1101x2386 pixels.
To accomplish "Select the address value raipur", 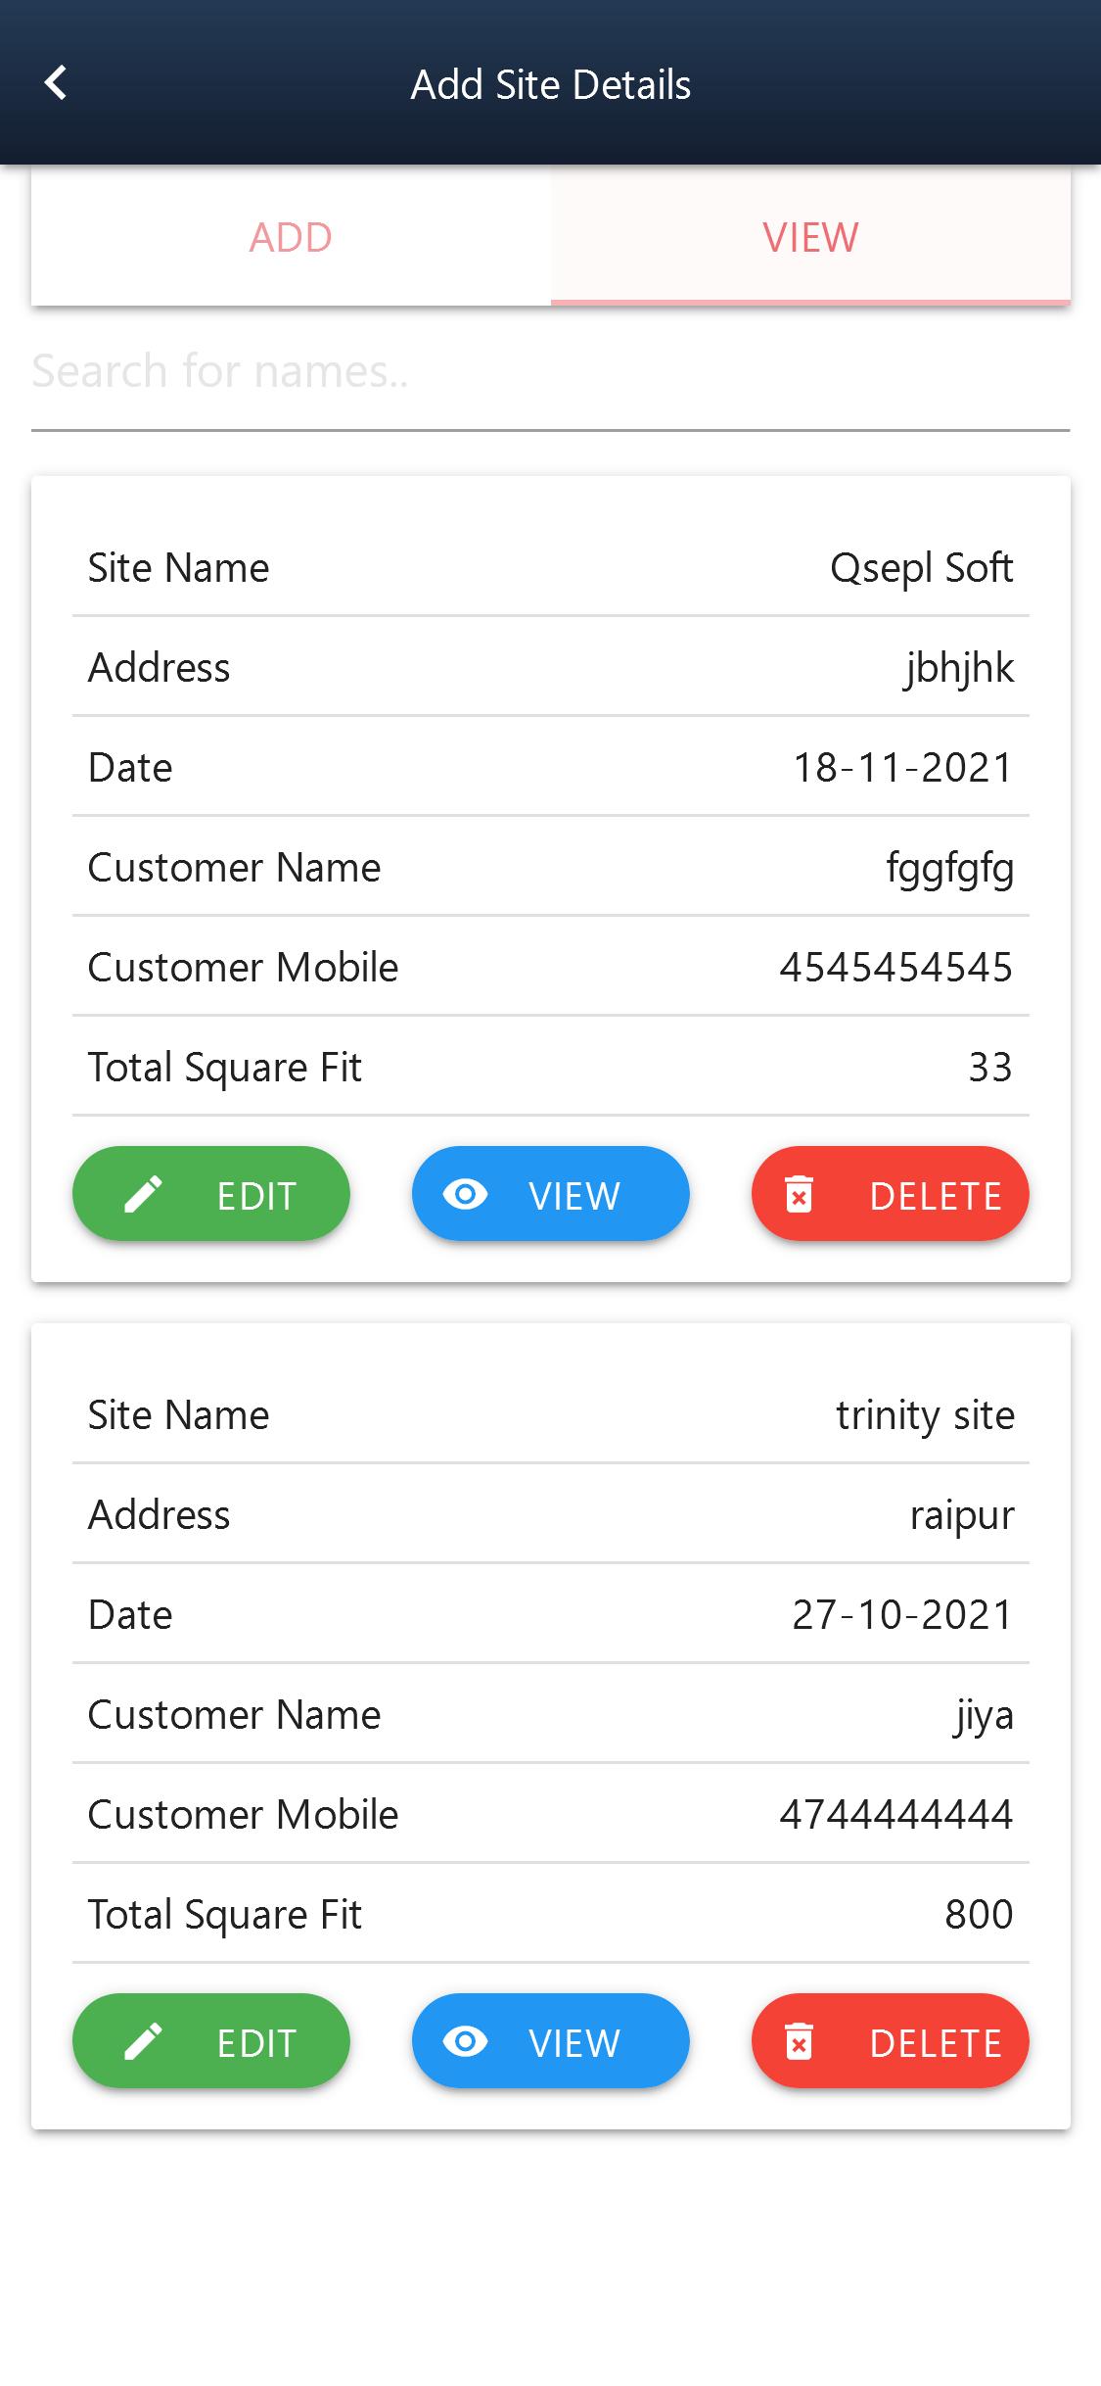I will point(963,1516).
